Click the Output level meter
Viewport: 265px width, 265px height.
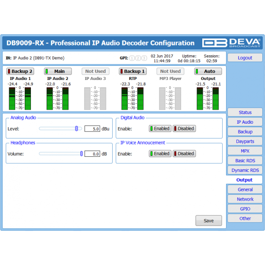[x=208, y=98]
